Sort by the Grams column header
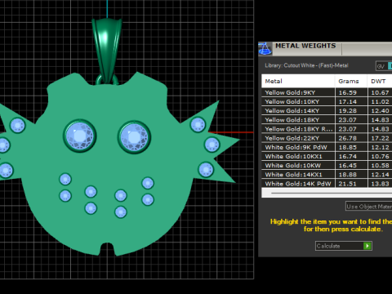 [351, 81]
